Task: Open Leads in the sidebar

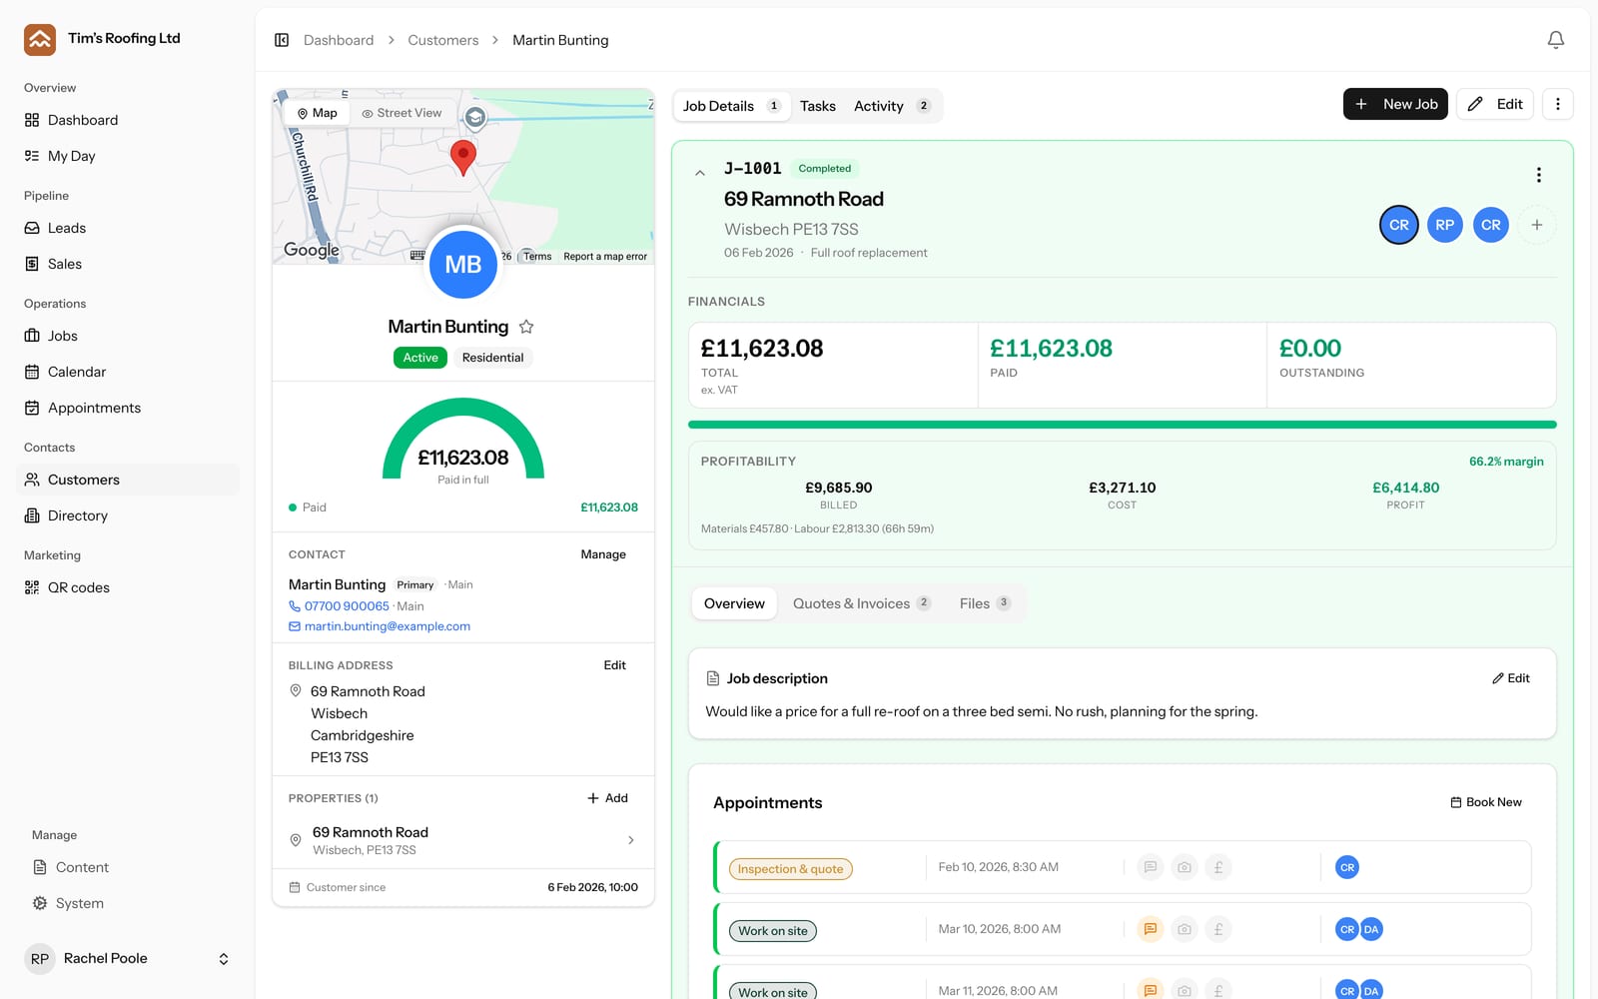Action: 128,228
